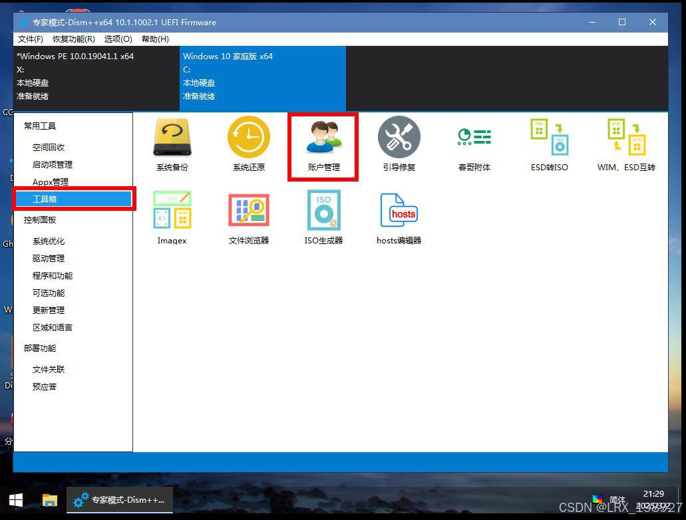This screenshot has width=686, height=520.
Task: Open 更新管理 in the sidebar
Action: [48, 310]
